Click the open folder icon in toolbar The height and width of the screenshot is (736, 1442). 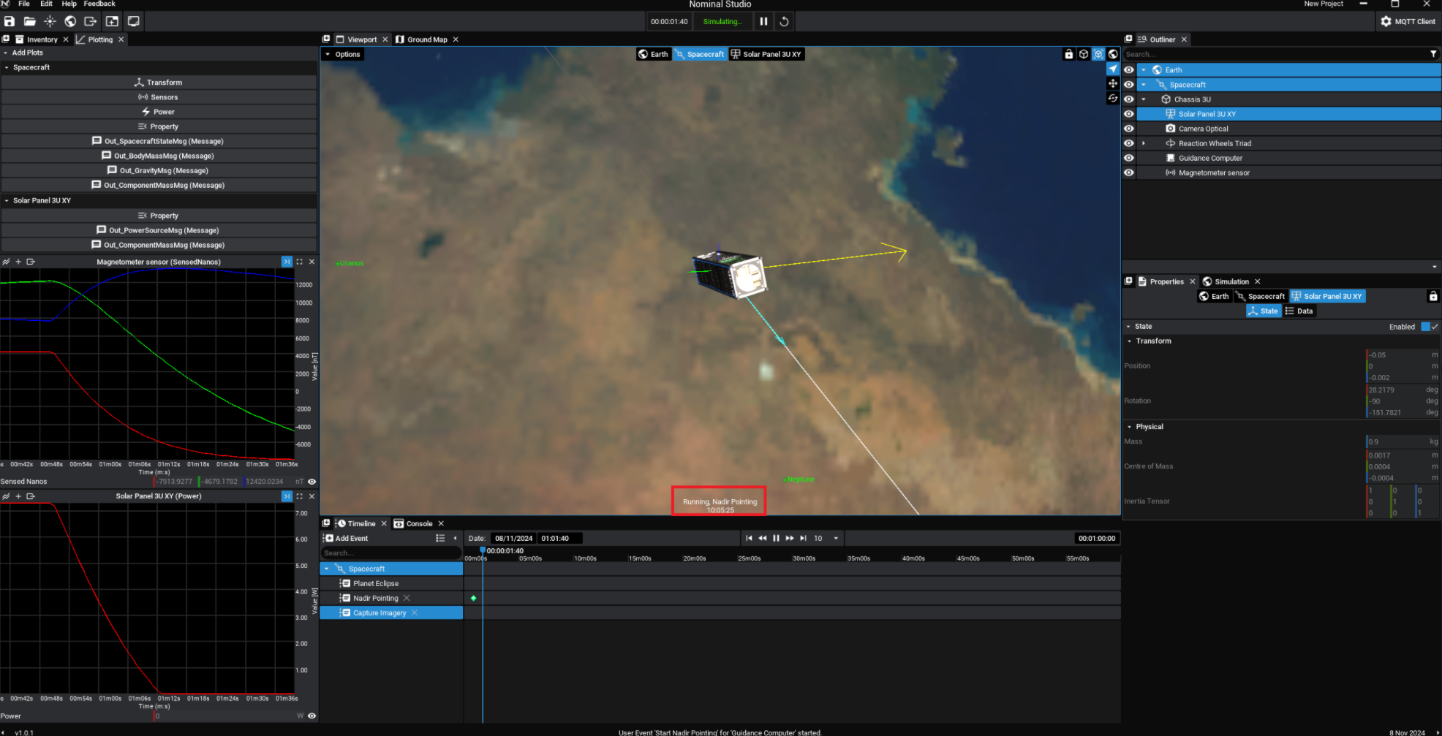(30, 21)
